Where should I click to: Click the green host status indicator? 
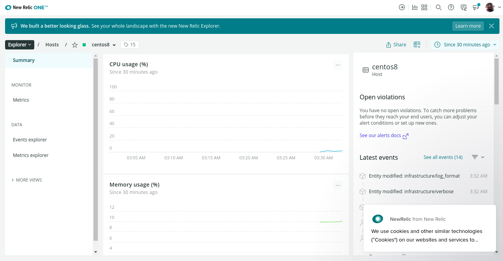point(84,45)
